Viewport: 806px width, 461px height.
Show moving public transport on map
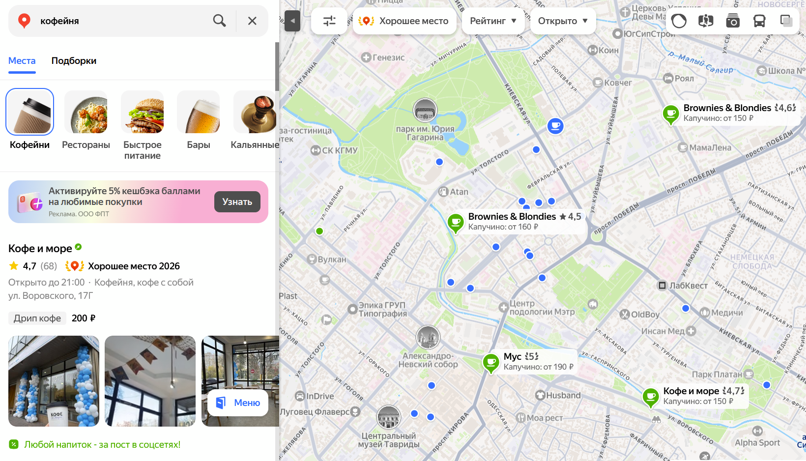pyautogui.click(x=759, y=21)
